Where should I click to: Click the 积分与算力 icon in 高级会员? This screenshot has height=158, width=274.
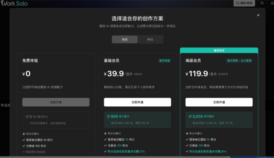(187, 134)
